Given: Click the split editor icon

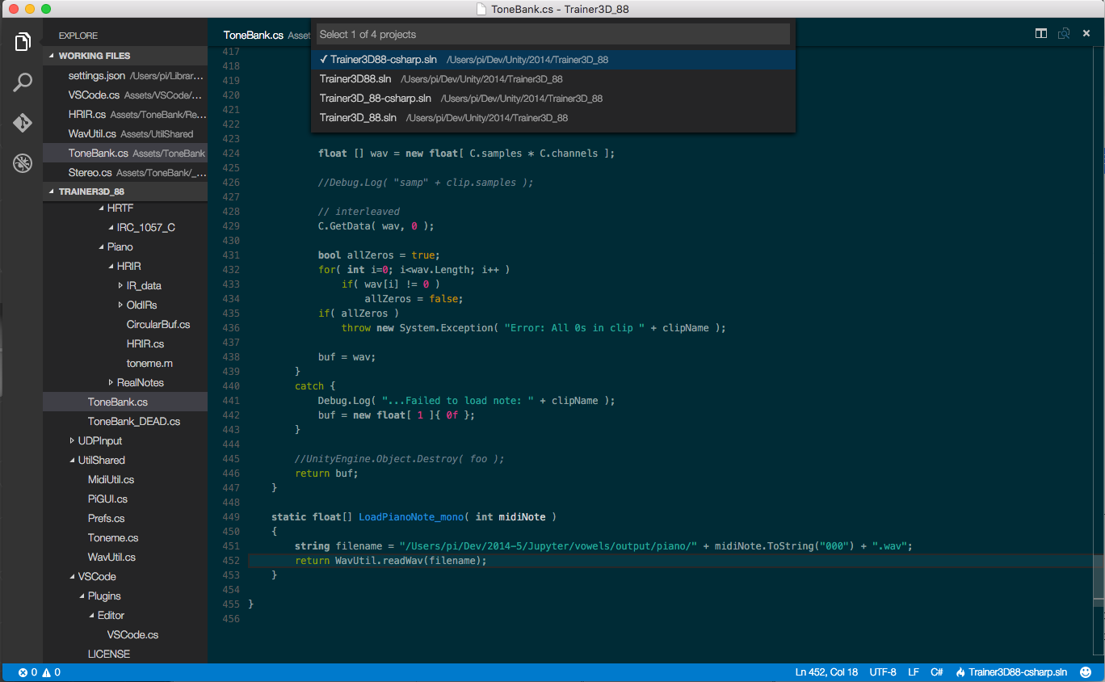Looking at the screenshot, I should 1041,34.
